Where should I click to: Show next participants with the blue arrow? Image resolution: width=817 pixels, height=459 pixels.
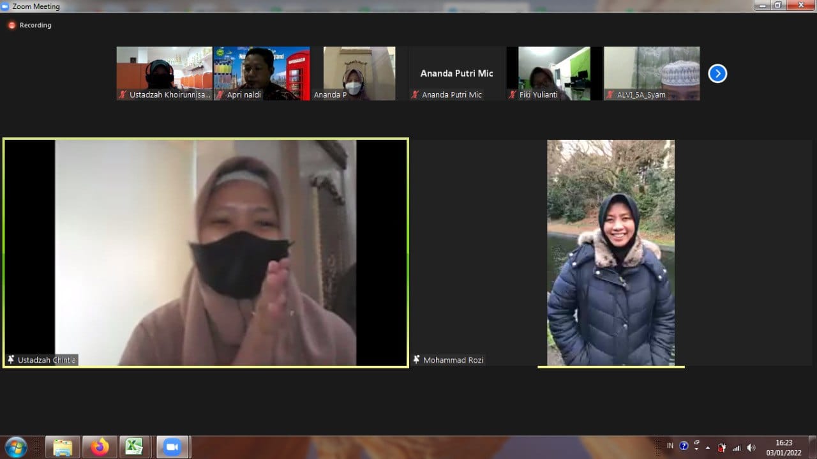717,73
